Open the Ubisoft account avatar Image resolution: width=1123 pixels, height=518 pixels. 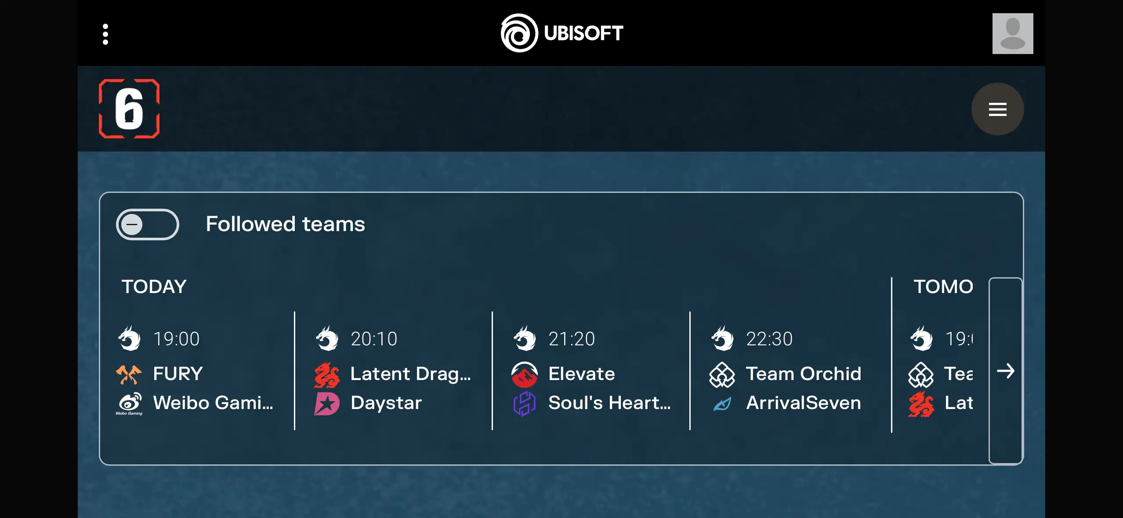[x=1012, y=33]
